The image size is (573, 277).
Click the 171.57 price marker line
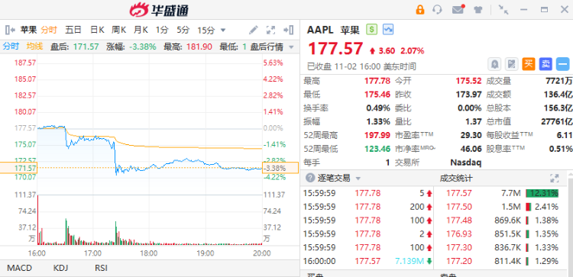149,168
